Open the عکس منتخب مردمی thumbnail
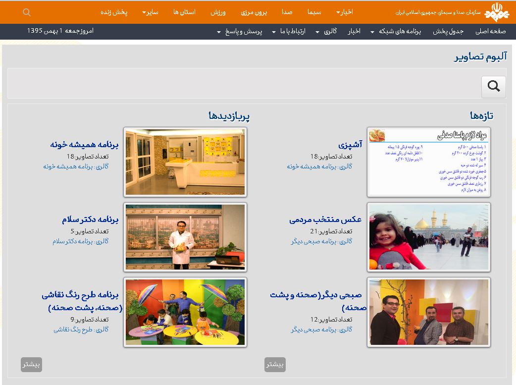516x385 pixels. pos(429,237)
